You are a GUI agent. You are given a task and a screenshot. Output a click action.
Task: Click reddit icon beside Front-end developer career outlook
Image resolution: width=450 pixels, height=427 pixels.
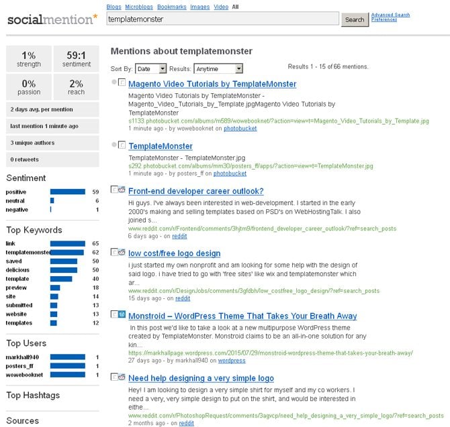[122, 191]
